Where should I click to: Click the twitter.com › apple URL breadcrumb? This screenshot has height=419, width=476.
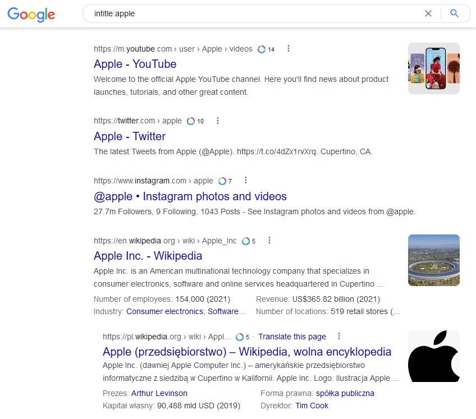138,121
